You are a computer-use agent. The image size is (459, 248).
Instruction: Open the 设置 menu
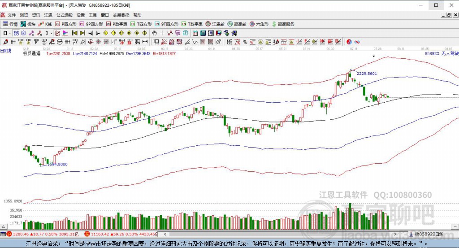[81, 15]
